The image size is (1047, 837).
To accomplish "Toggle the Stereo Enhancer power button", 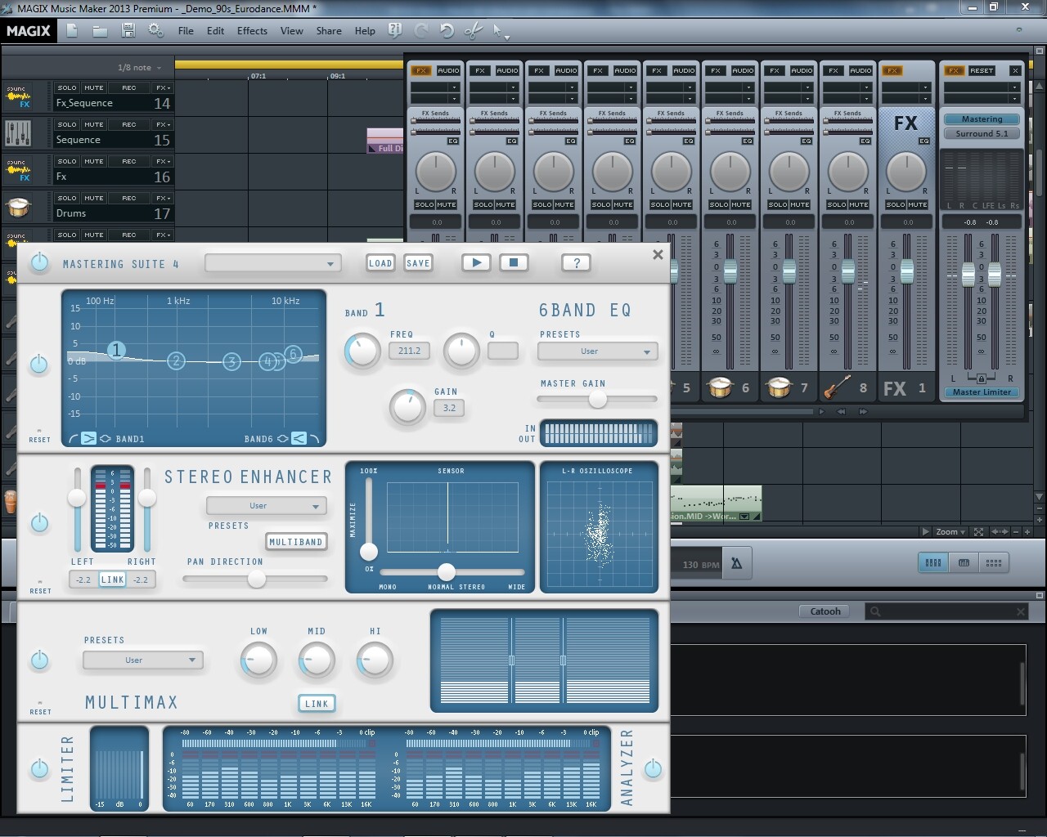I will (x=39, y=522).
